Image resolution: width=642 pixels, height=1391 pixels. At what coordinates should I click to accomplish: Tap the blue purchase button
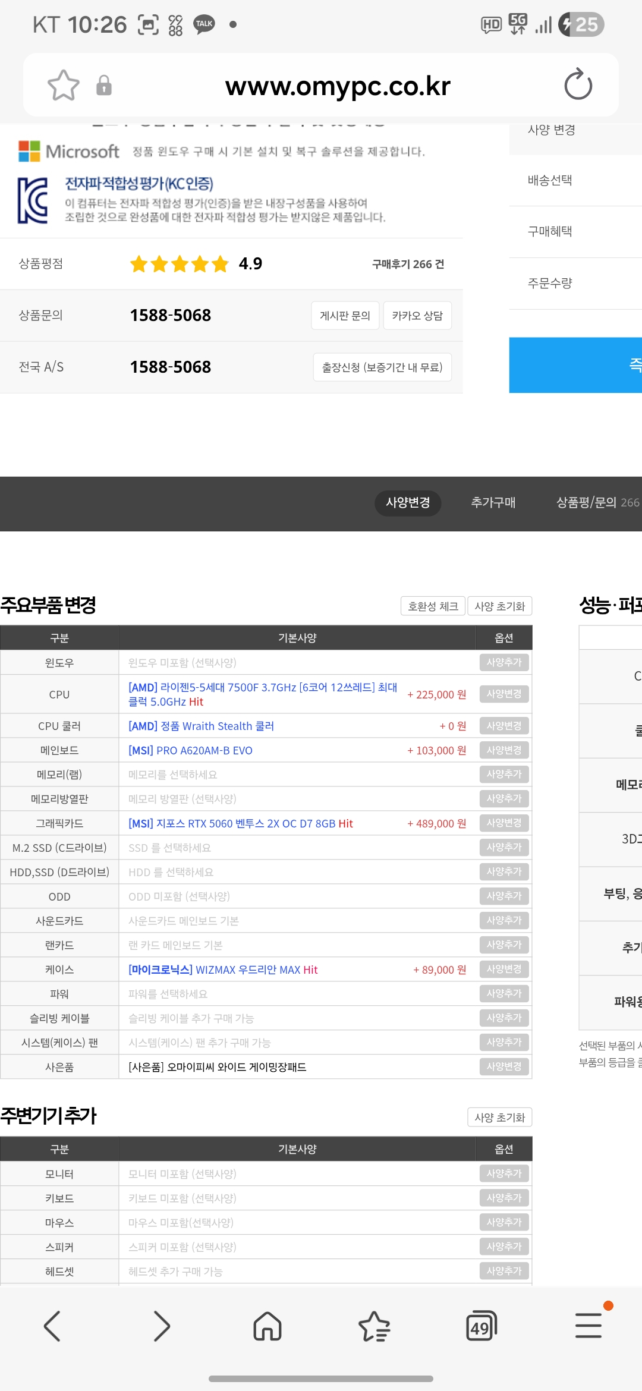point(575,365)
